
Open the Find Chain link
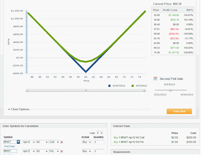point(9,146)
